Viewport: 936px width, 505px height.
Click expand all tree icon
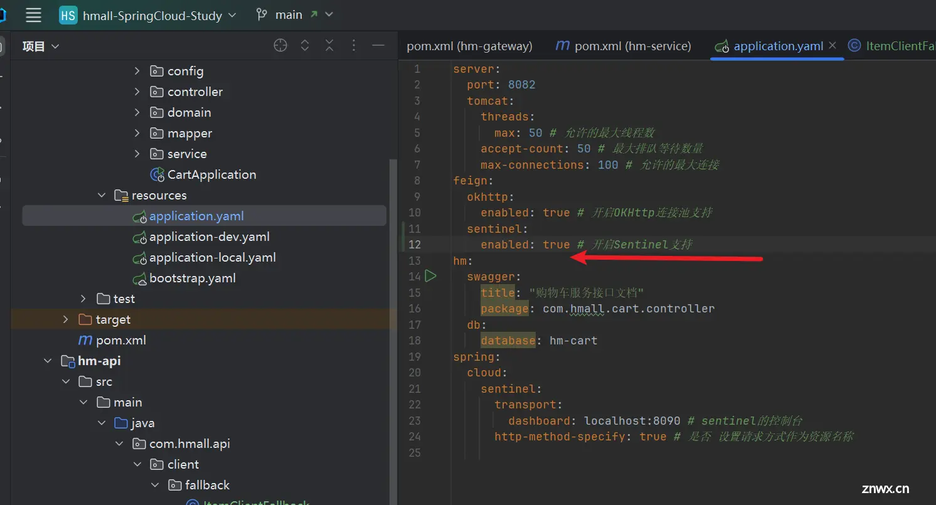point(305,45)
